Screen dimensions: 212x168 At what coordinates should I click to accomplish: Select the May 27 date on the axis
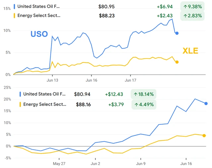point(59,163)
